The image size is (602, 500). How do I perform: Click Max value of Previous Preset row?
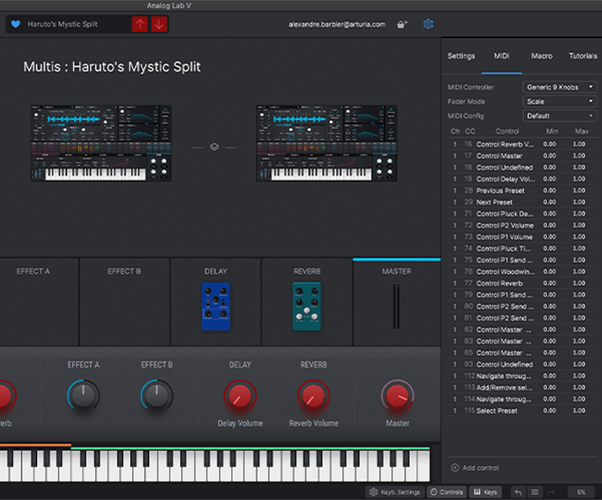(579, 191)
